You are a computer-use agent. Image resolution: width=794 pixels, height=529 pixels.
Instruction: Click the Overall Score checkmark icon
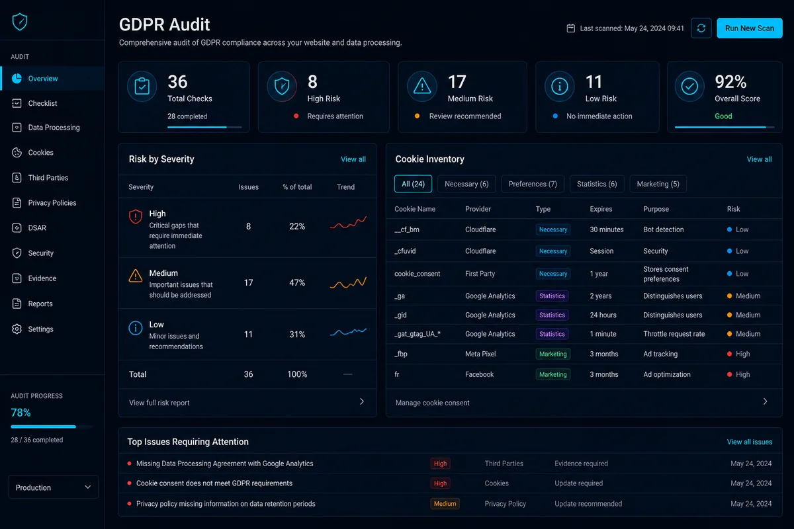coord(689,87)
